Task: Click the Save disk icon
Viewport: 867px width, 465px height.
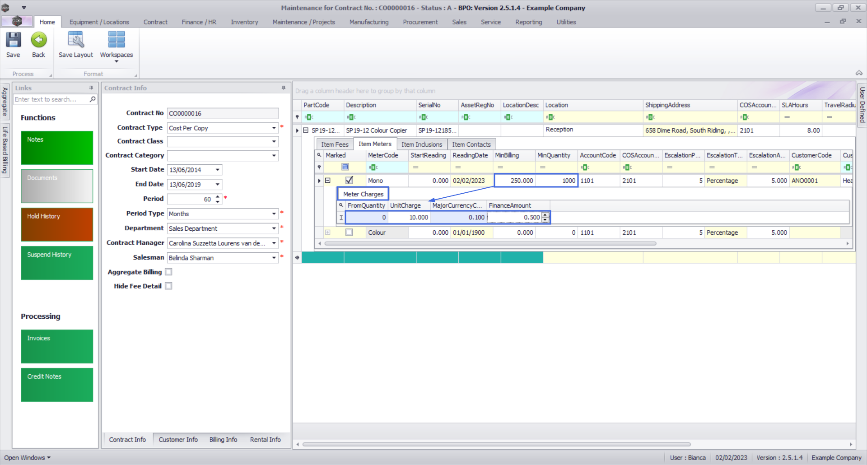Action: point(13,40)
